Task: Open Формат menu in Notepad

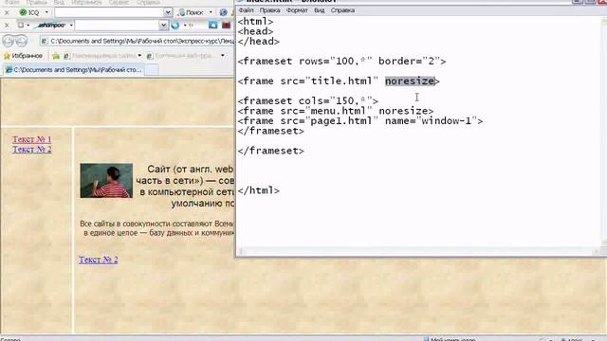Action: (297, 10)
